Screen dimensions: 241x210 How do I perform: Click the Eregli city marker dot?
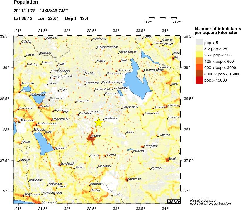167,160
